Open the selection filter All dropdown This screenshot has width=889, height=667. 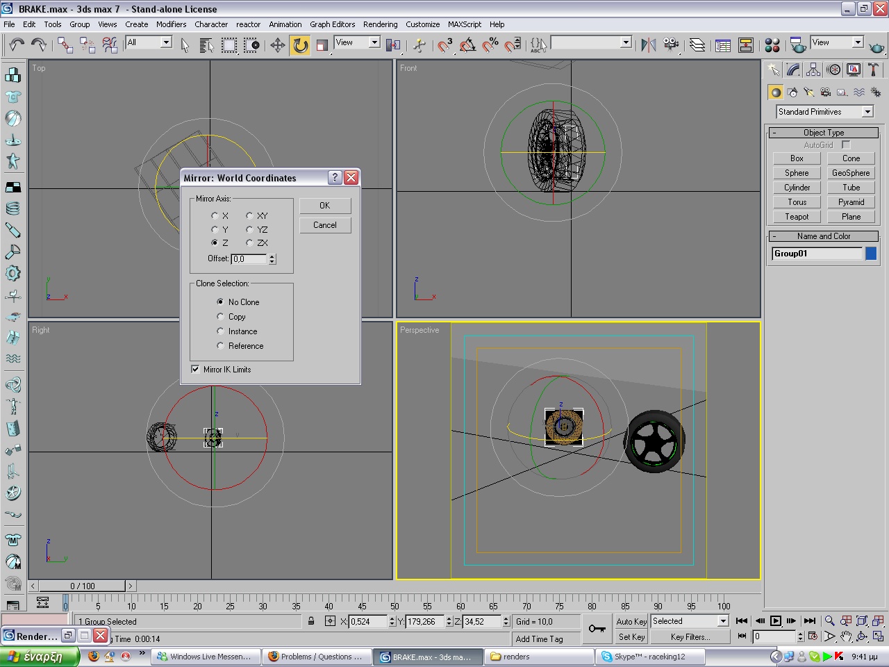(x=166, y=42)
